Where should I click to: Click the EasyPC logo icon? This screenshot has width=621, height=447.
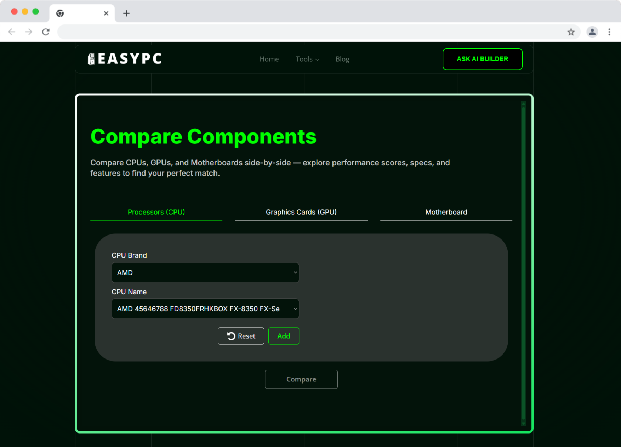pos(91,59)
